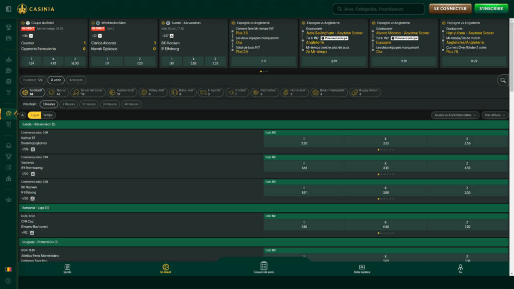Bet on Dinamo Bucharest win at 7.30
Image resolution: width=514 pixels, height=289 pixels.
point(467,224)
